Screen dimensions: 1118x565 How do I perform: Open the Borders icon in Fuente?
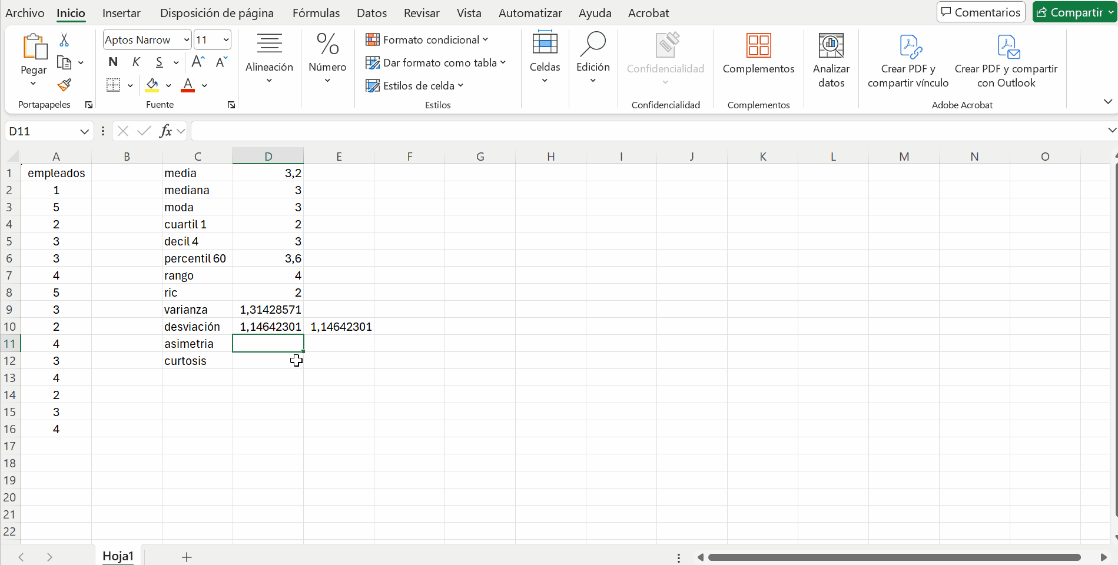pyautogui.click(x=113, y=85)
